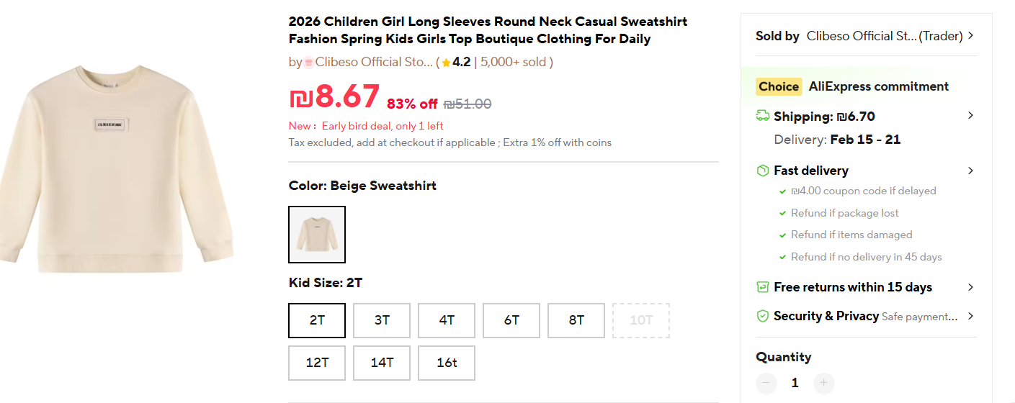Viewport: 1015px width, 403px height.
Task: Select kid size 3T
Action: pyautogui.click(x=382, y=320)
